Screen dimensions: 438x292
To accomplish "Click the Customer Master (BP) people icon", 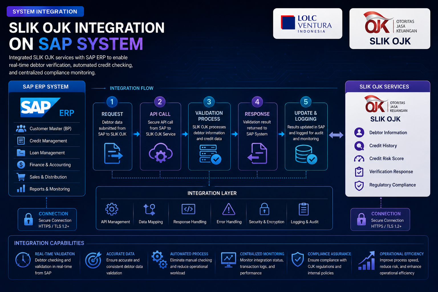I will (21, 129).
